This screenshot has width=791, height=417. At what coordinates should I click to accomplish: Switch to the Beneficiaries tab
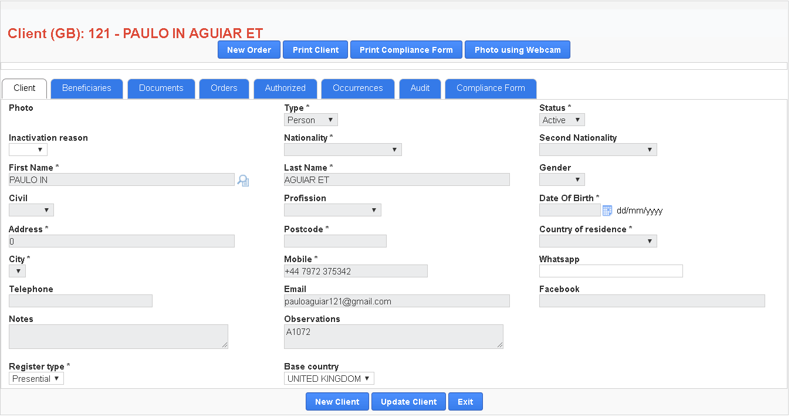[87, 89]
